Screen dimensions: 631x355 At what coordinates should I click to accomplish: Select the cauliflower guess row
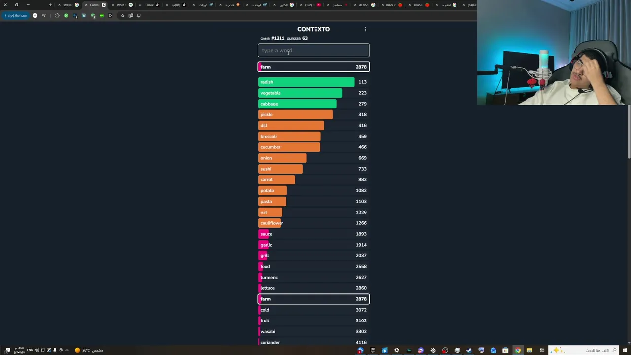pos(314,223)
